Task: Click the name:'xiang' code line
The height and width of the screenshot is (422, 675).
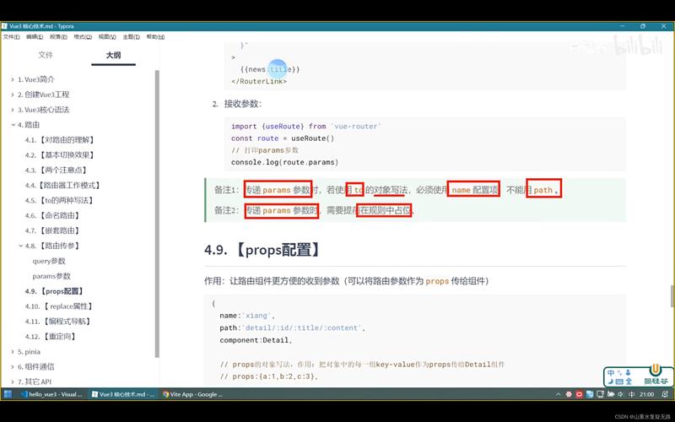Action: [x=246, y=316]
